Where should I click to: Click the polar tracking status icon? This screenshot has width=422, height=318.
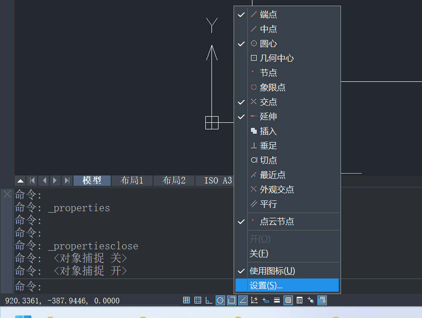tap(220, 300)
